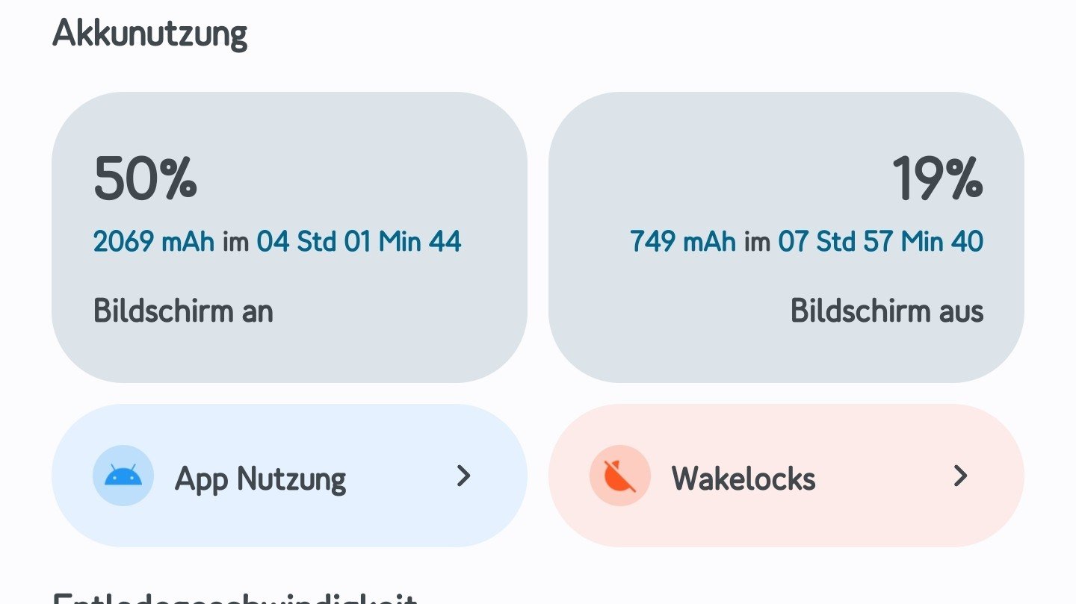1076x604 pixels.
Task: Tap the Bildschirm aus label
Action: click(x=887, y=311)
